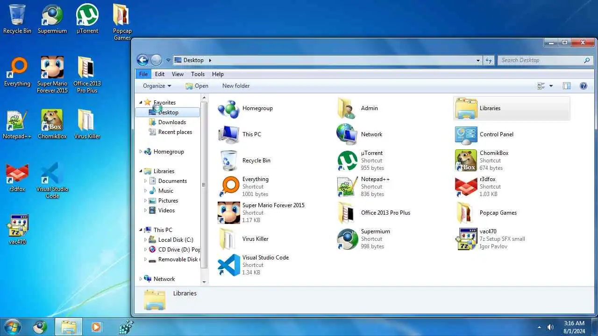Click ChomikBox icon on the desktop

pos(52,120)
